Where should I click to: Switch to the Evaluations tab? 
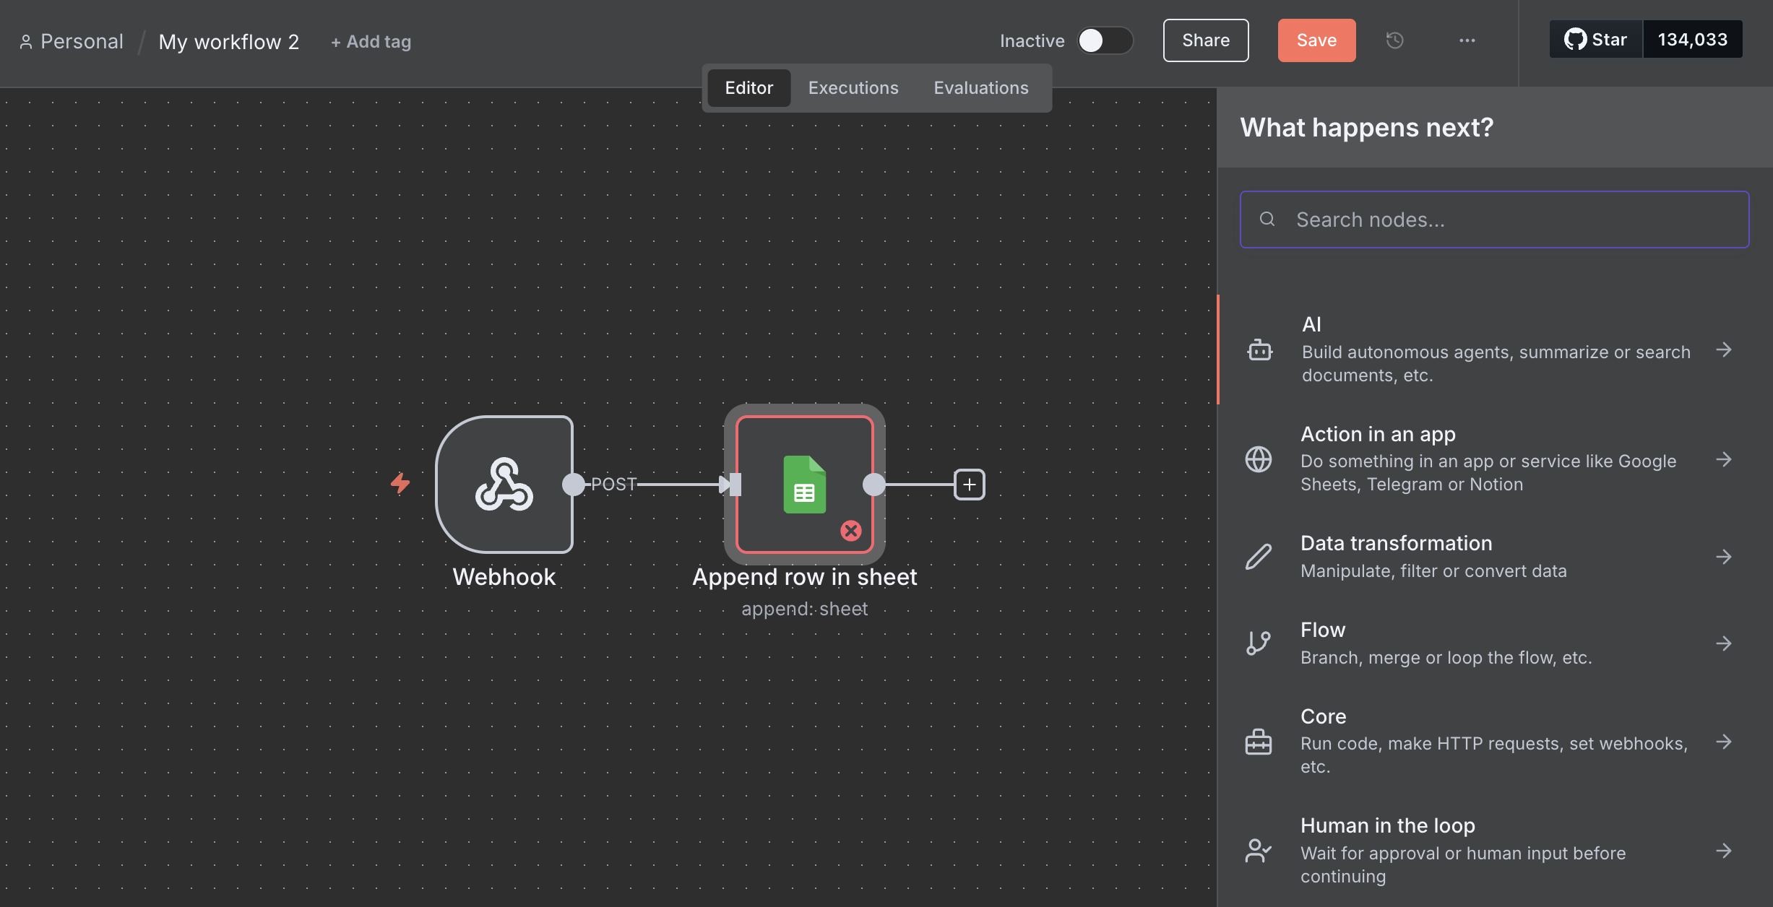(x=981, y=88)
